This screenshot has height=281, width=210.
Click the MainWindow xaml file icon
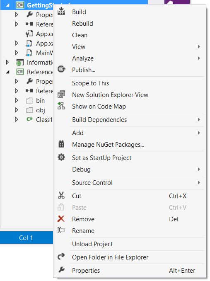29,53
